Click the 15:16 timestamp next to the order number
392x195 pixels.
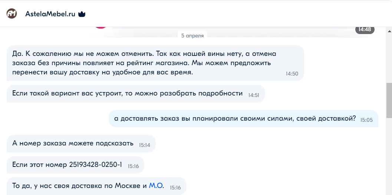pyautogui.click(x=133, y=167)
